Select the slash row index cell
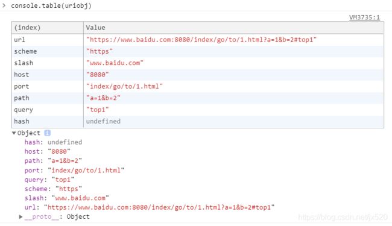Screen dimensions: 392x226 click(x=47, y=63)
